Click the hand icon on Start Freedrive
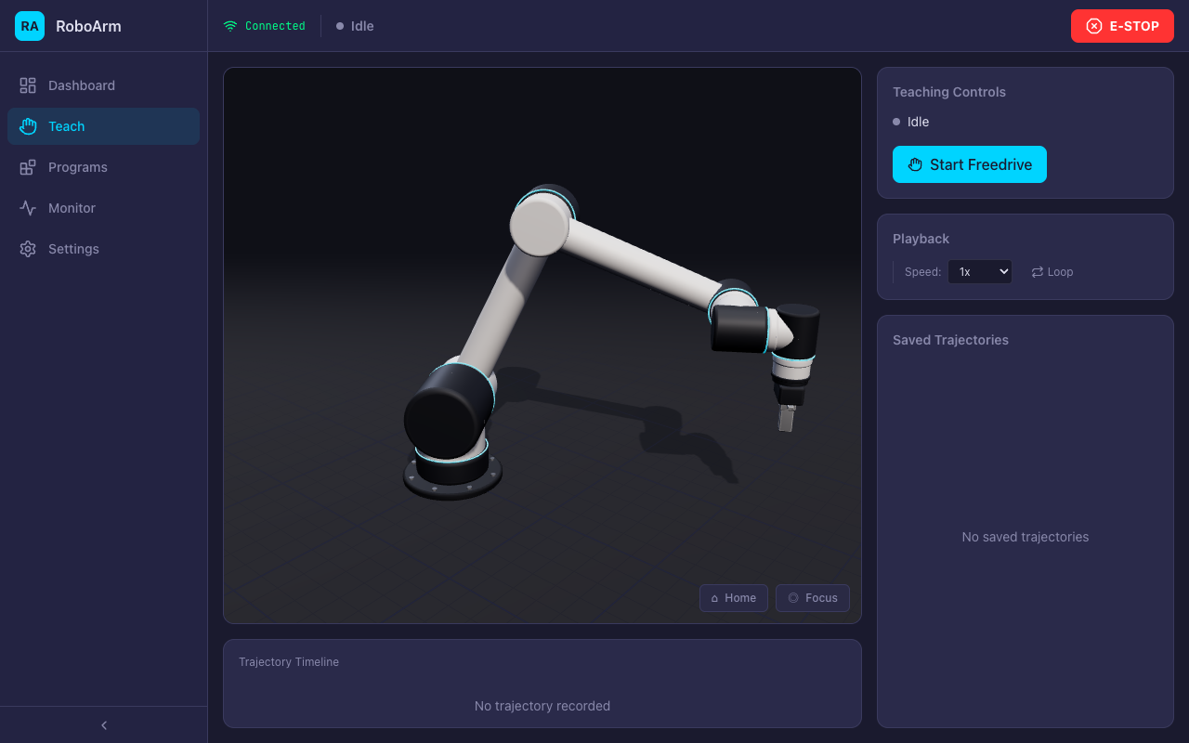Screen dimensions: 1189x743 [x=915, y=164]
